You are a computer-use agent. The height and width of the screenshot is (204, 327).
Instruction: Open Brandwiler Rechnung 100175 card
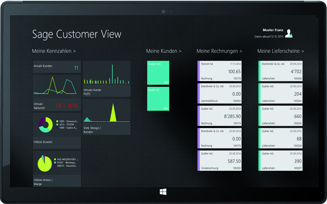219,138
